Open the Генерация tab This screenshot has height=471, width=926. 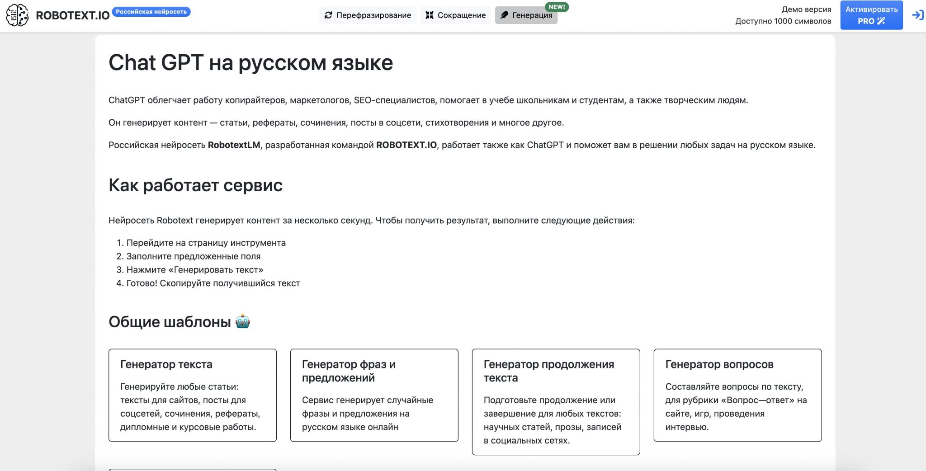click(526, 15)
